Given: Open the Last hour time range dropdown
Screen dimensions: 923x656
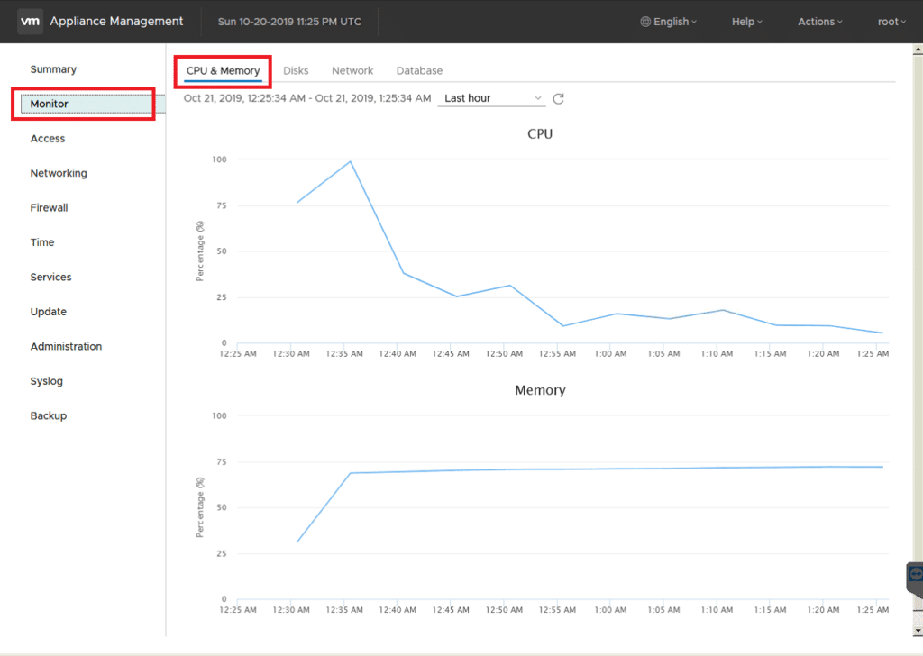Looking at the screenshot, I should coord(492,98).
